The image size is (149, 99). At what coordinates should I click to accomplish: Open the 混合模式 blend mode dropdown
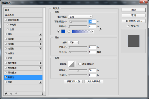(80, 17)
